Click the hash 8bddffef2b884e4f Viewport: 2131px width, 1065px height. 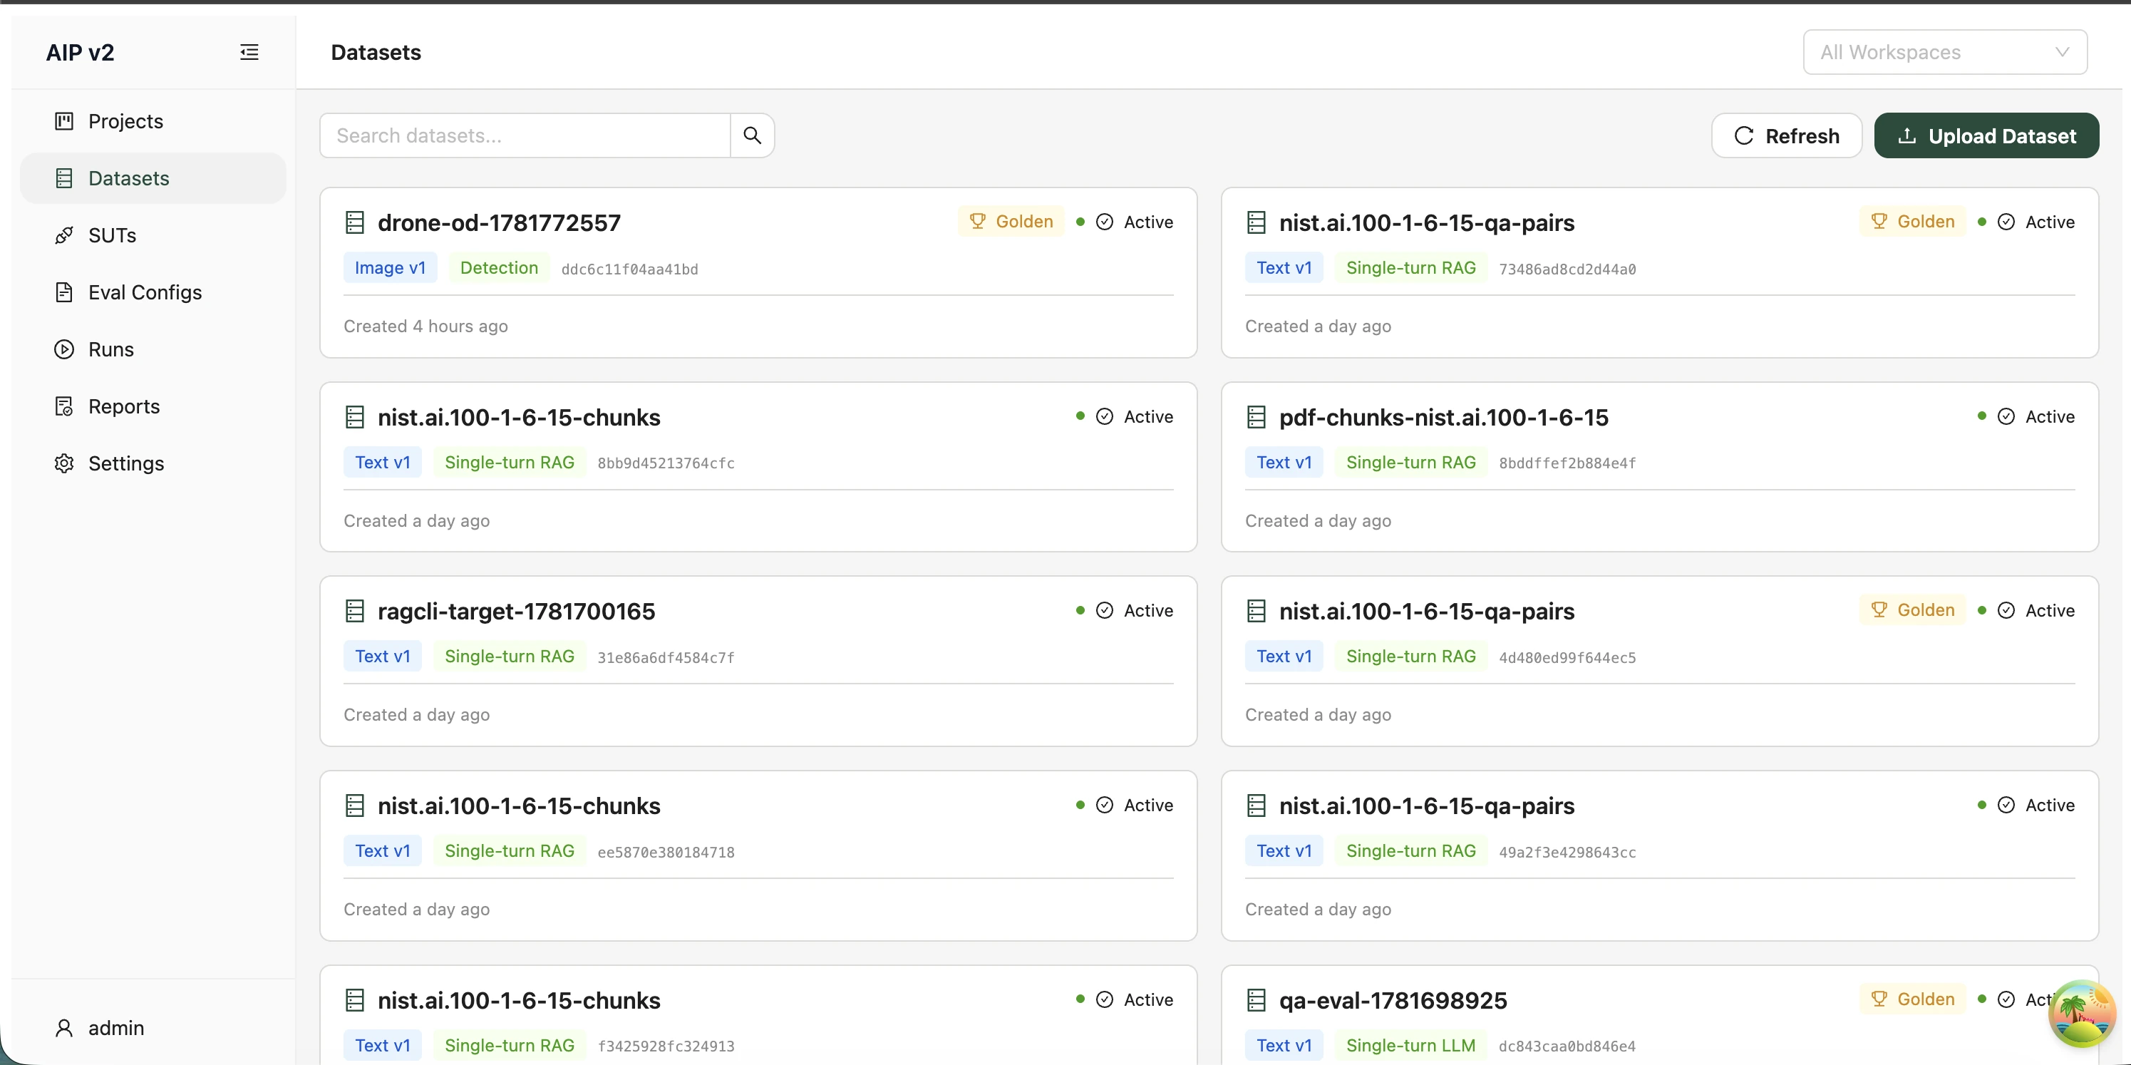pyautogui.click(x=1567, y=463)
